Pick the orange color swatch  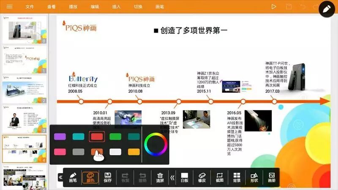[x=97, y=152]
